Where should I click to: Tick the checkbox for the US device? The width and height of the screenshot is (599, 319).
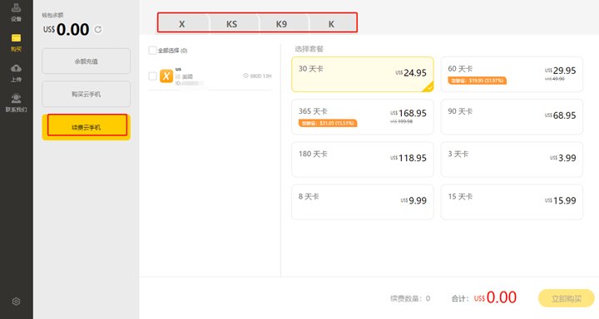(152, 76)
